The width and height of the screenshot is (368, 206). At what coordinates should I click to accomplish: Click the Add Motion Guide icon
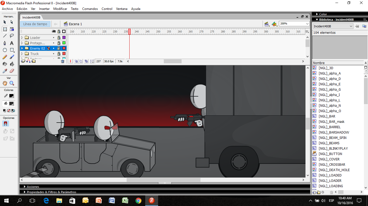coord(28,61)
